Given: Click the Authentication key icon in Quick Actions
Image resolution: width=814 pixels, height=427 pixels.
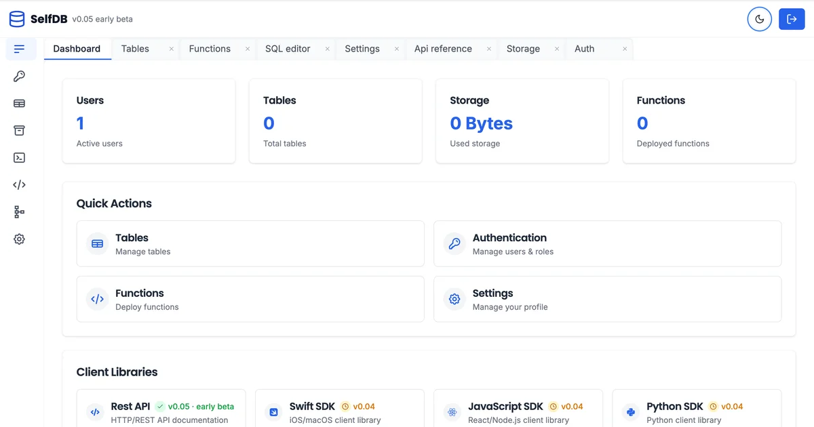Looking at the screenshot, I should (454, 243).
